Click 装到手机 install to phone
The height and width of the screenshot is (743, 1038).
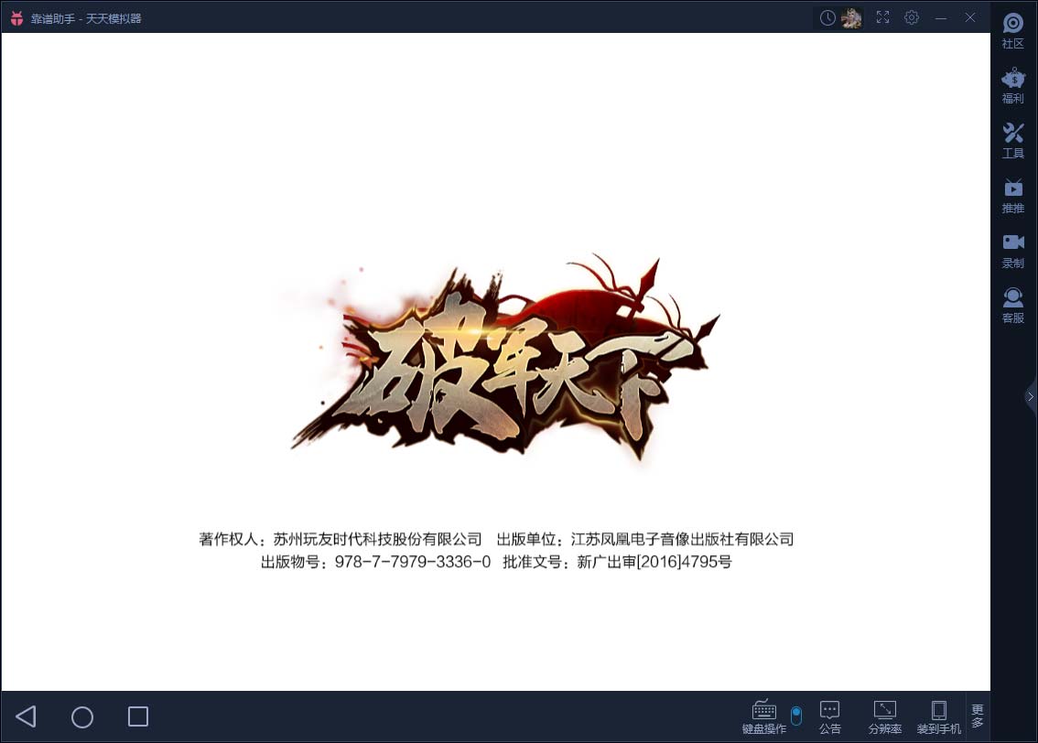click(x=939, y=717)
